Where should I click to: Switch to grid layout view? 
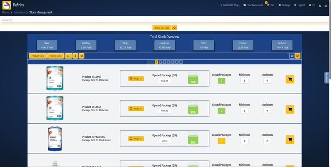[298, 56]
